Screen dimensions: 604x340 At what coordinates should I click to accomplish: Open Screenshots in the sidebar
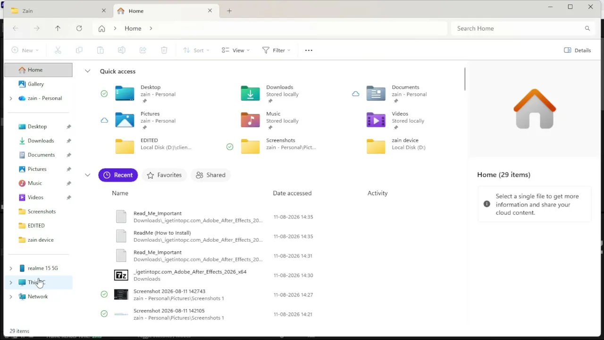(42, 212)
